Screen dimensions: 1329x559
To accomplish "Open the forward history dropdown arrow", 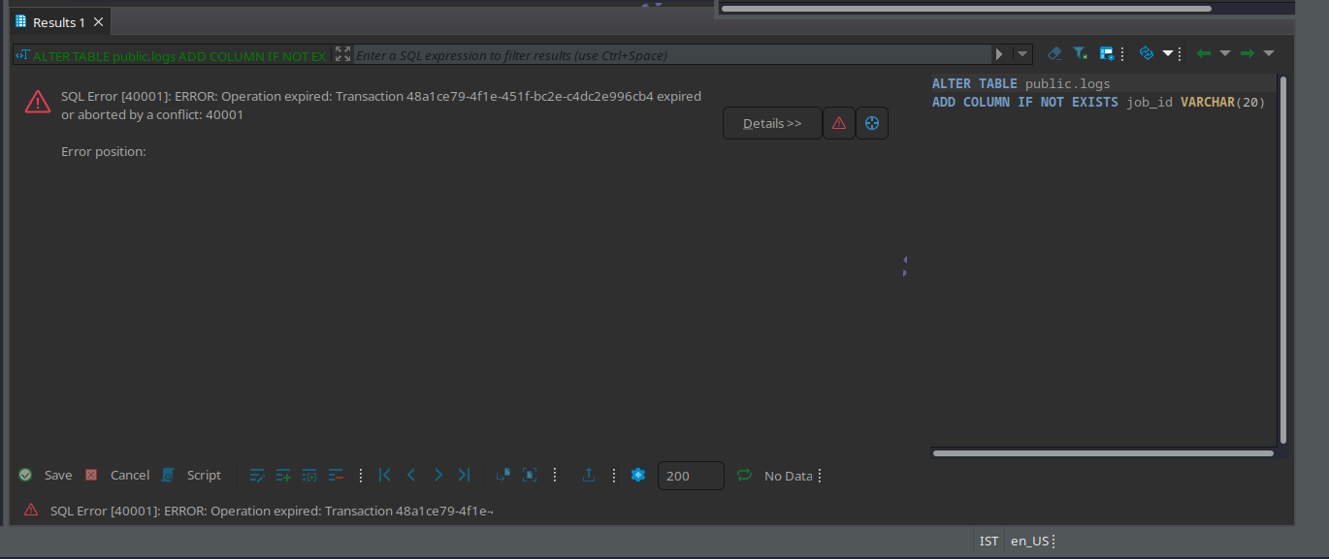I will 1269,54.
